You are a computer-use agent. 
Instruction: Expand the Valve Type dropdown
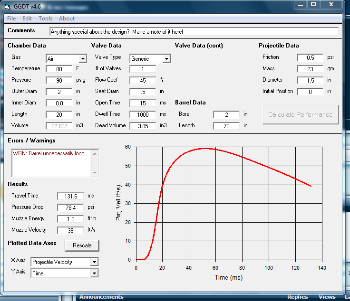(x=166, y=59)
